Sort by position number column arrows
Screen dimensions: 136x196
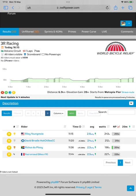18,127
